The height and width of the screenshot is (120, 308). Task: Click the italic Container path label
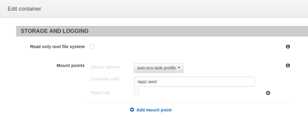click(105, 79)
